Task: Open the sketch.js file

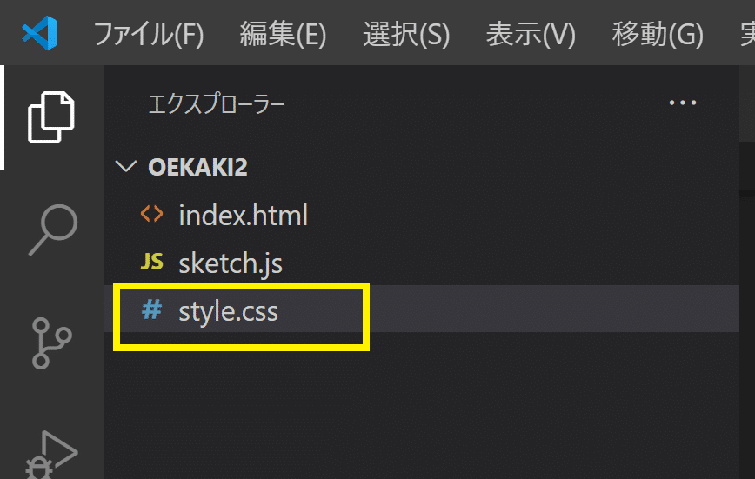Action: click(x=230, y=263)
